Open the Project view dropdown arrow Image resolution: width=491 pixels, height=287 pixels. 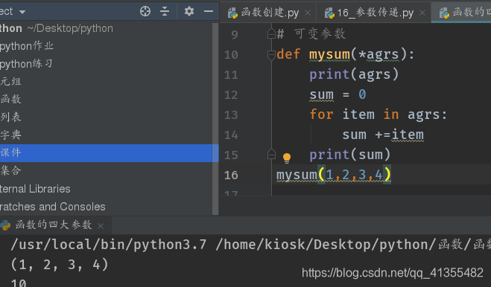(x=22, y=12)
